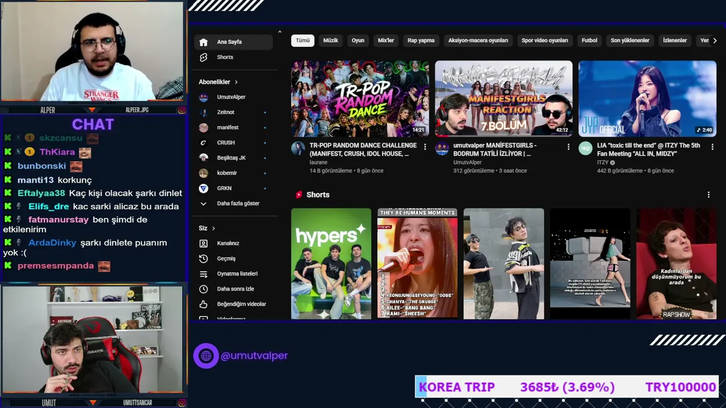The height and width of the screenshot is (408, 726).
Task: Select the Tümü filter chip
Action: 303,41
